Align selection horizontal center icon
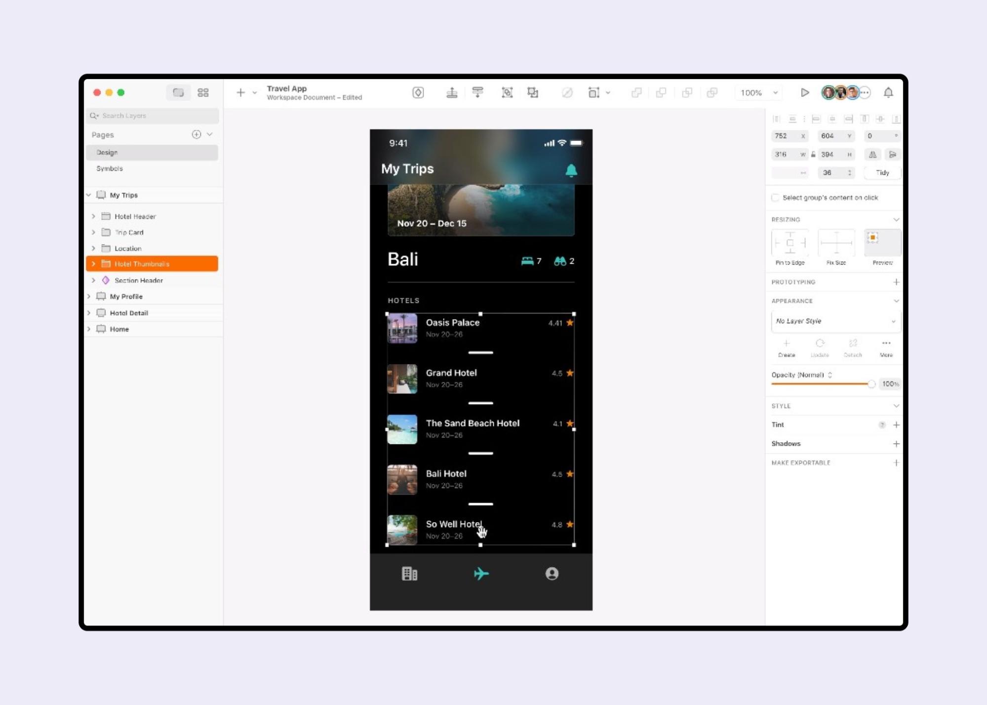The height and width of the screenshot is (705, 987). pyautogui.click(x=832, y=119)
